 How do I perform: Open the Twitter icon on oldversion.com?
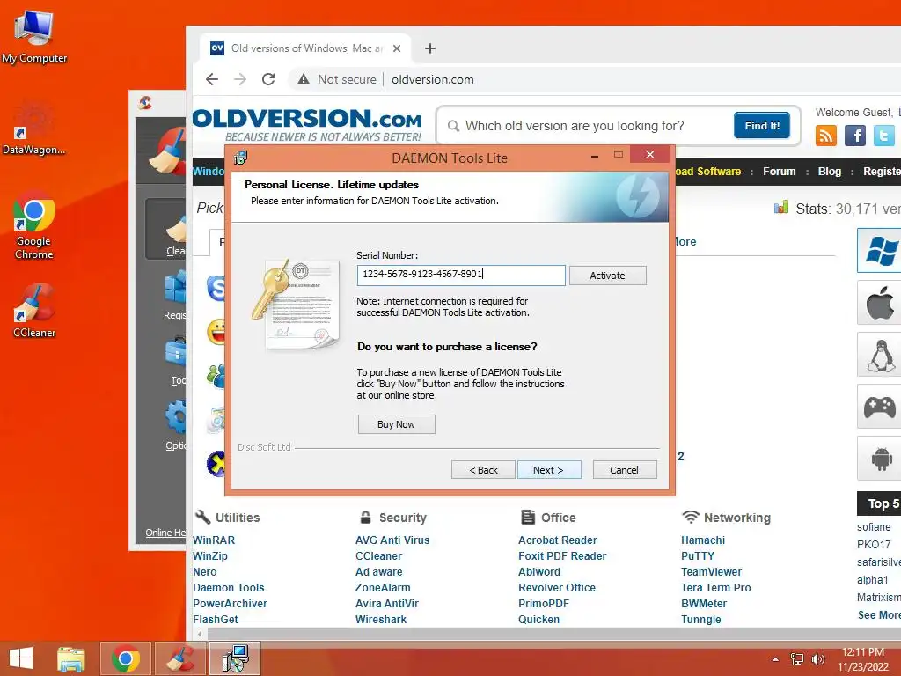pyautogui.click(x=883, y=136)
